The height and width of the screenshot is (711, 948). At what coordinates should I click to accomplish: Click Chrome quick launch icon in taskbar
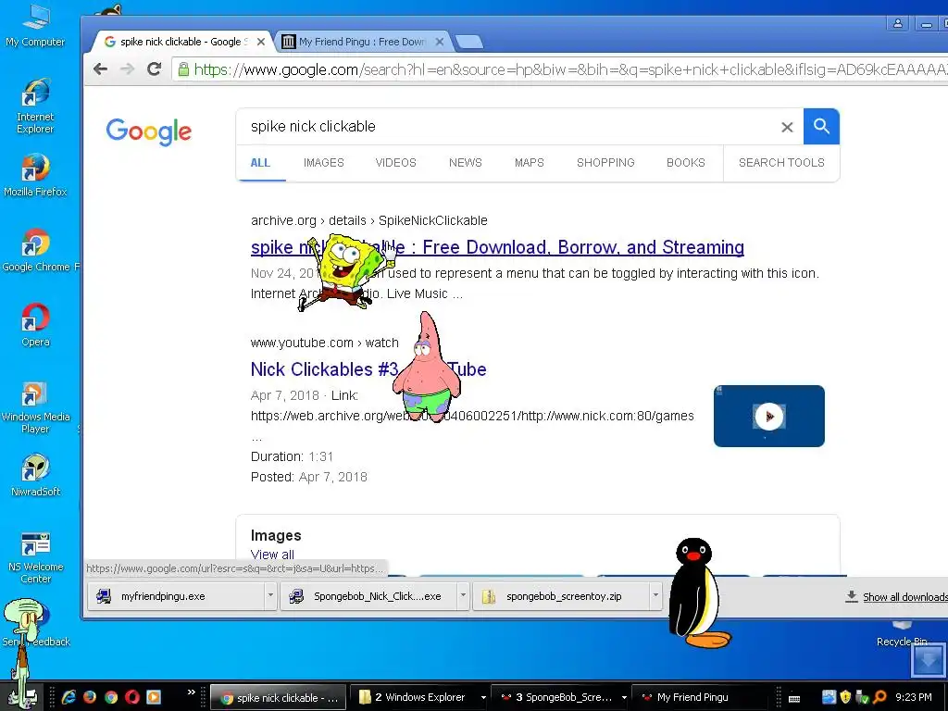click(111, 697)
